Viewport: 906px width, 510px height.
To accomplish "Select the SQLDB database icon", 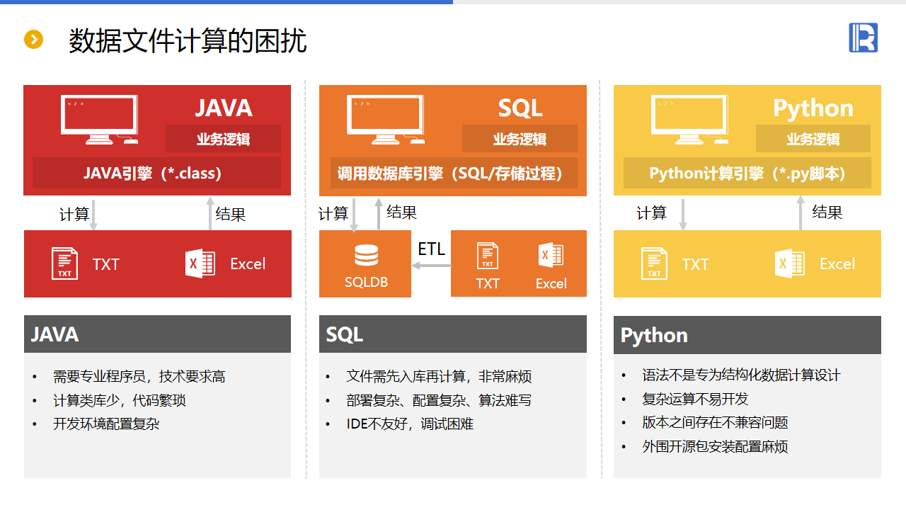I will [x=366, y=256].
